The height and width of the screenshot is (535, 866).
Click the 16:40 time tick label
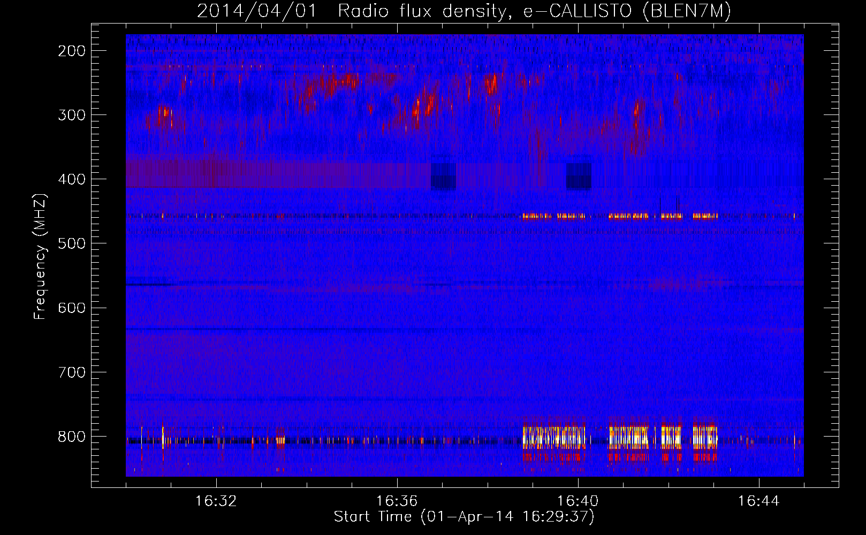coord(578,501)
